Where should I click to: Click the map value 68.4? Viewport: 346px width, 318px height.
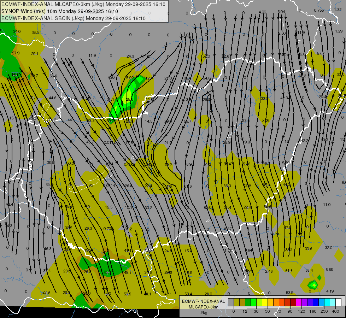click(309, 270)
